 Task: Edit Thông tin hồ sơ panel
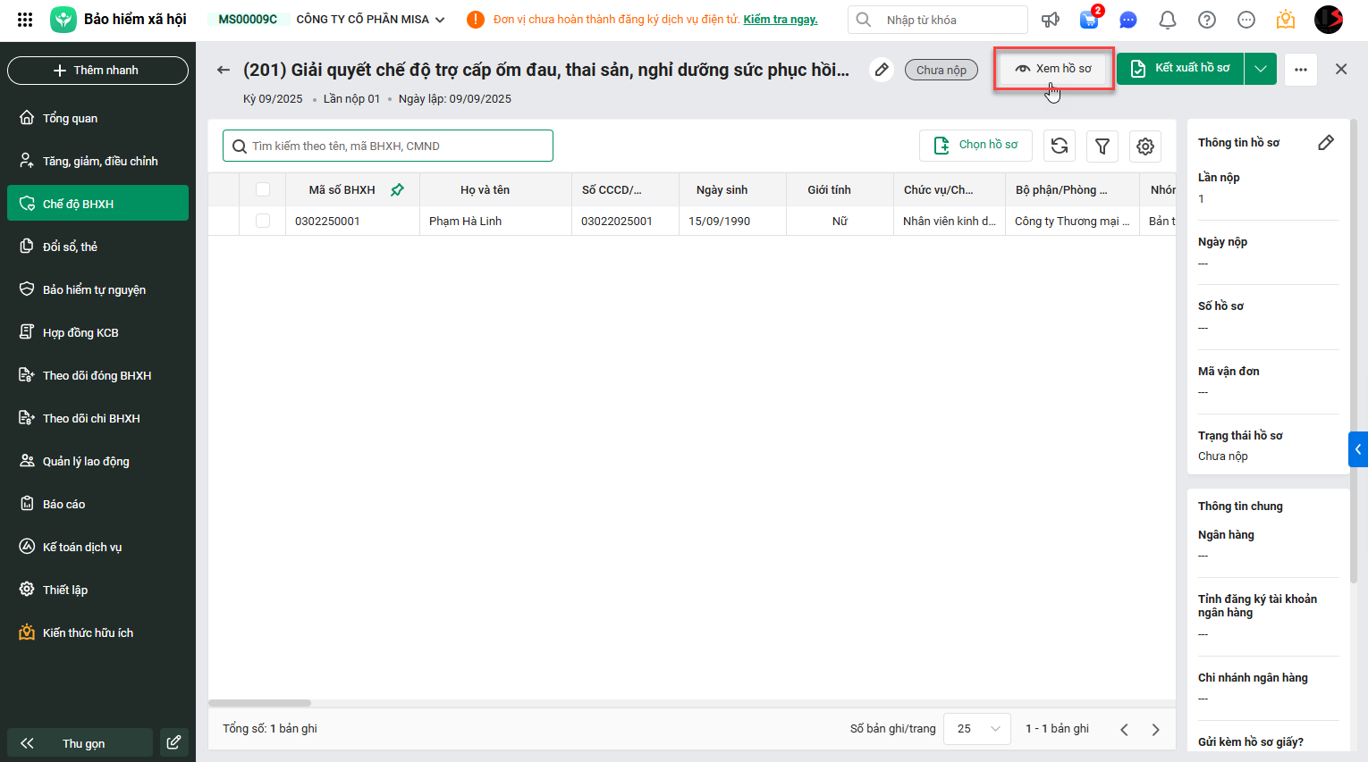tap(1326, 142)
